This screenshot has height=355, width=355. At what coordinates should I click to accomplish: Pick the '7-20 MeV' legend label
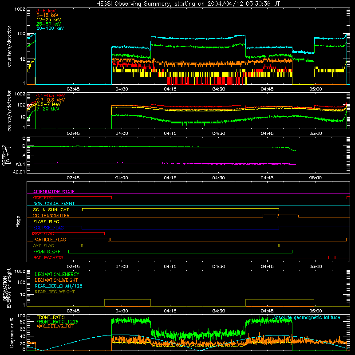click(x=47, y=109)
